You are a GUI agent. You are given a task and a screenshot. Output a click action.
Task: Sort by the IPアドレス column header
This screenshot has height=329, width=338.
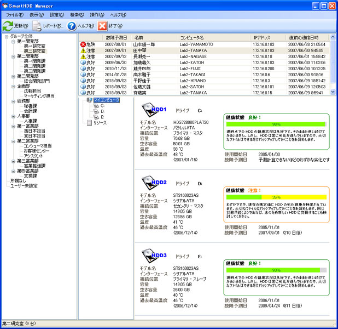click(x=268, y=38)
